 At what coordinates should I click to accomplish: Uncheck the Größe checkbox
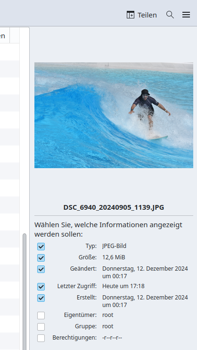[41, 258]
